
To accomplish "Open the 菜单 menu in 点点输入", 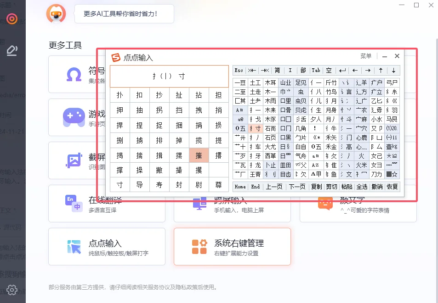I will point(366,56).
